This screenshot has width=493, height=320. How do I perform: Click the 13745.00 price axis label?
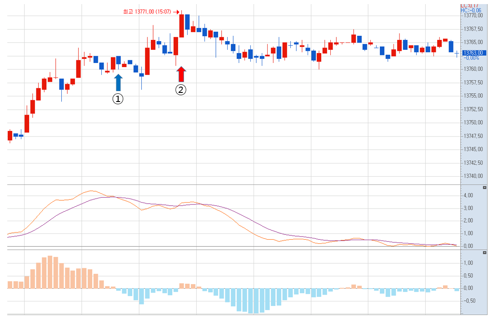[473, 149]
